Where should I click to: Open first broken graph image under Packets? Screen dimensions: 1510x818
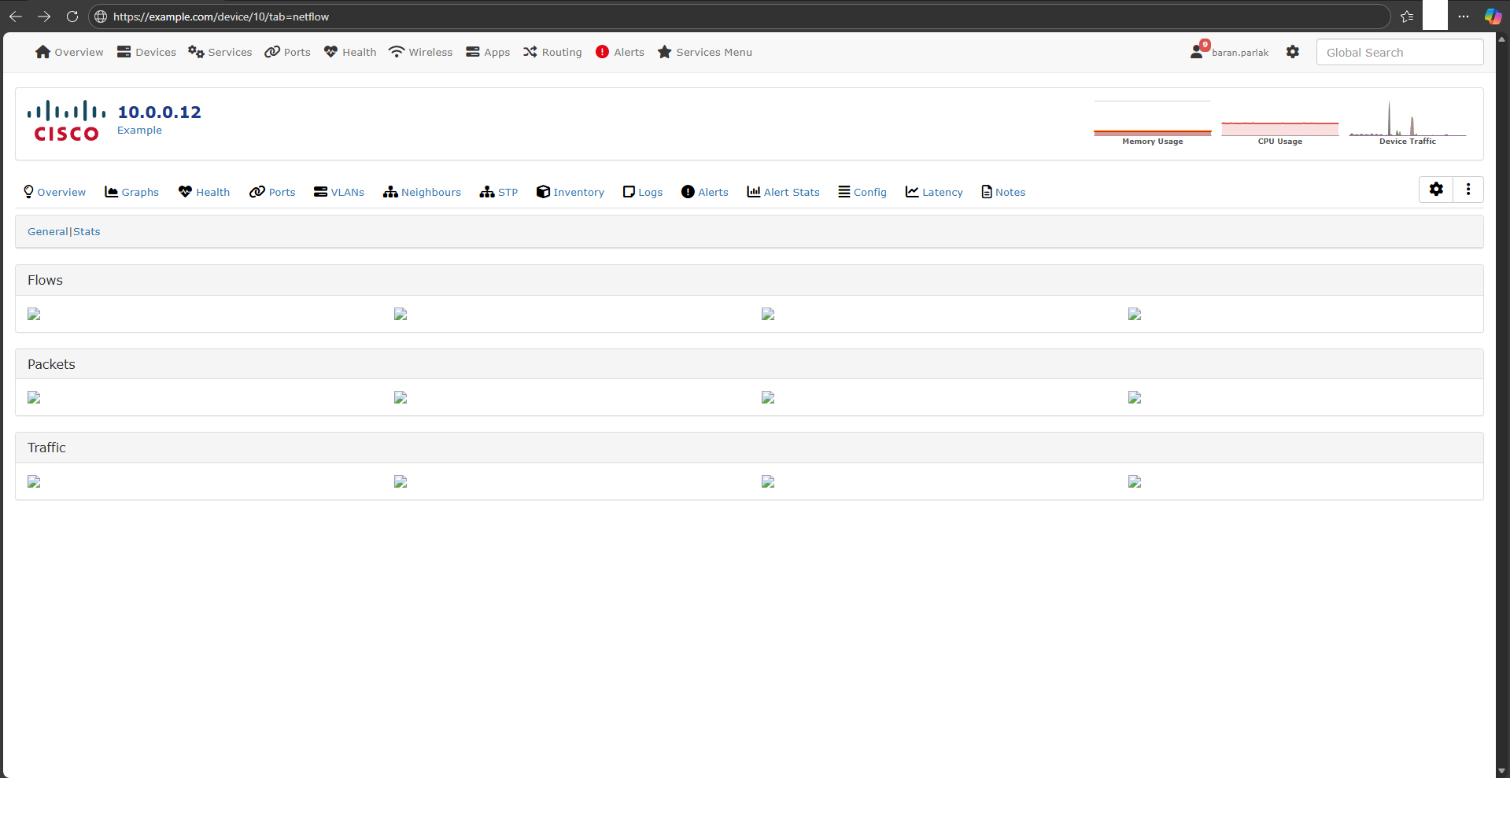click(x=34, y=397)
